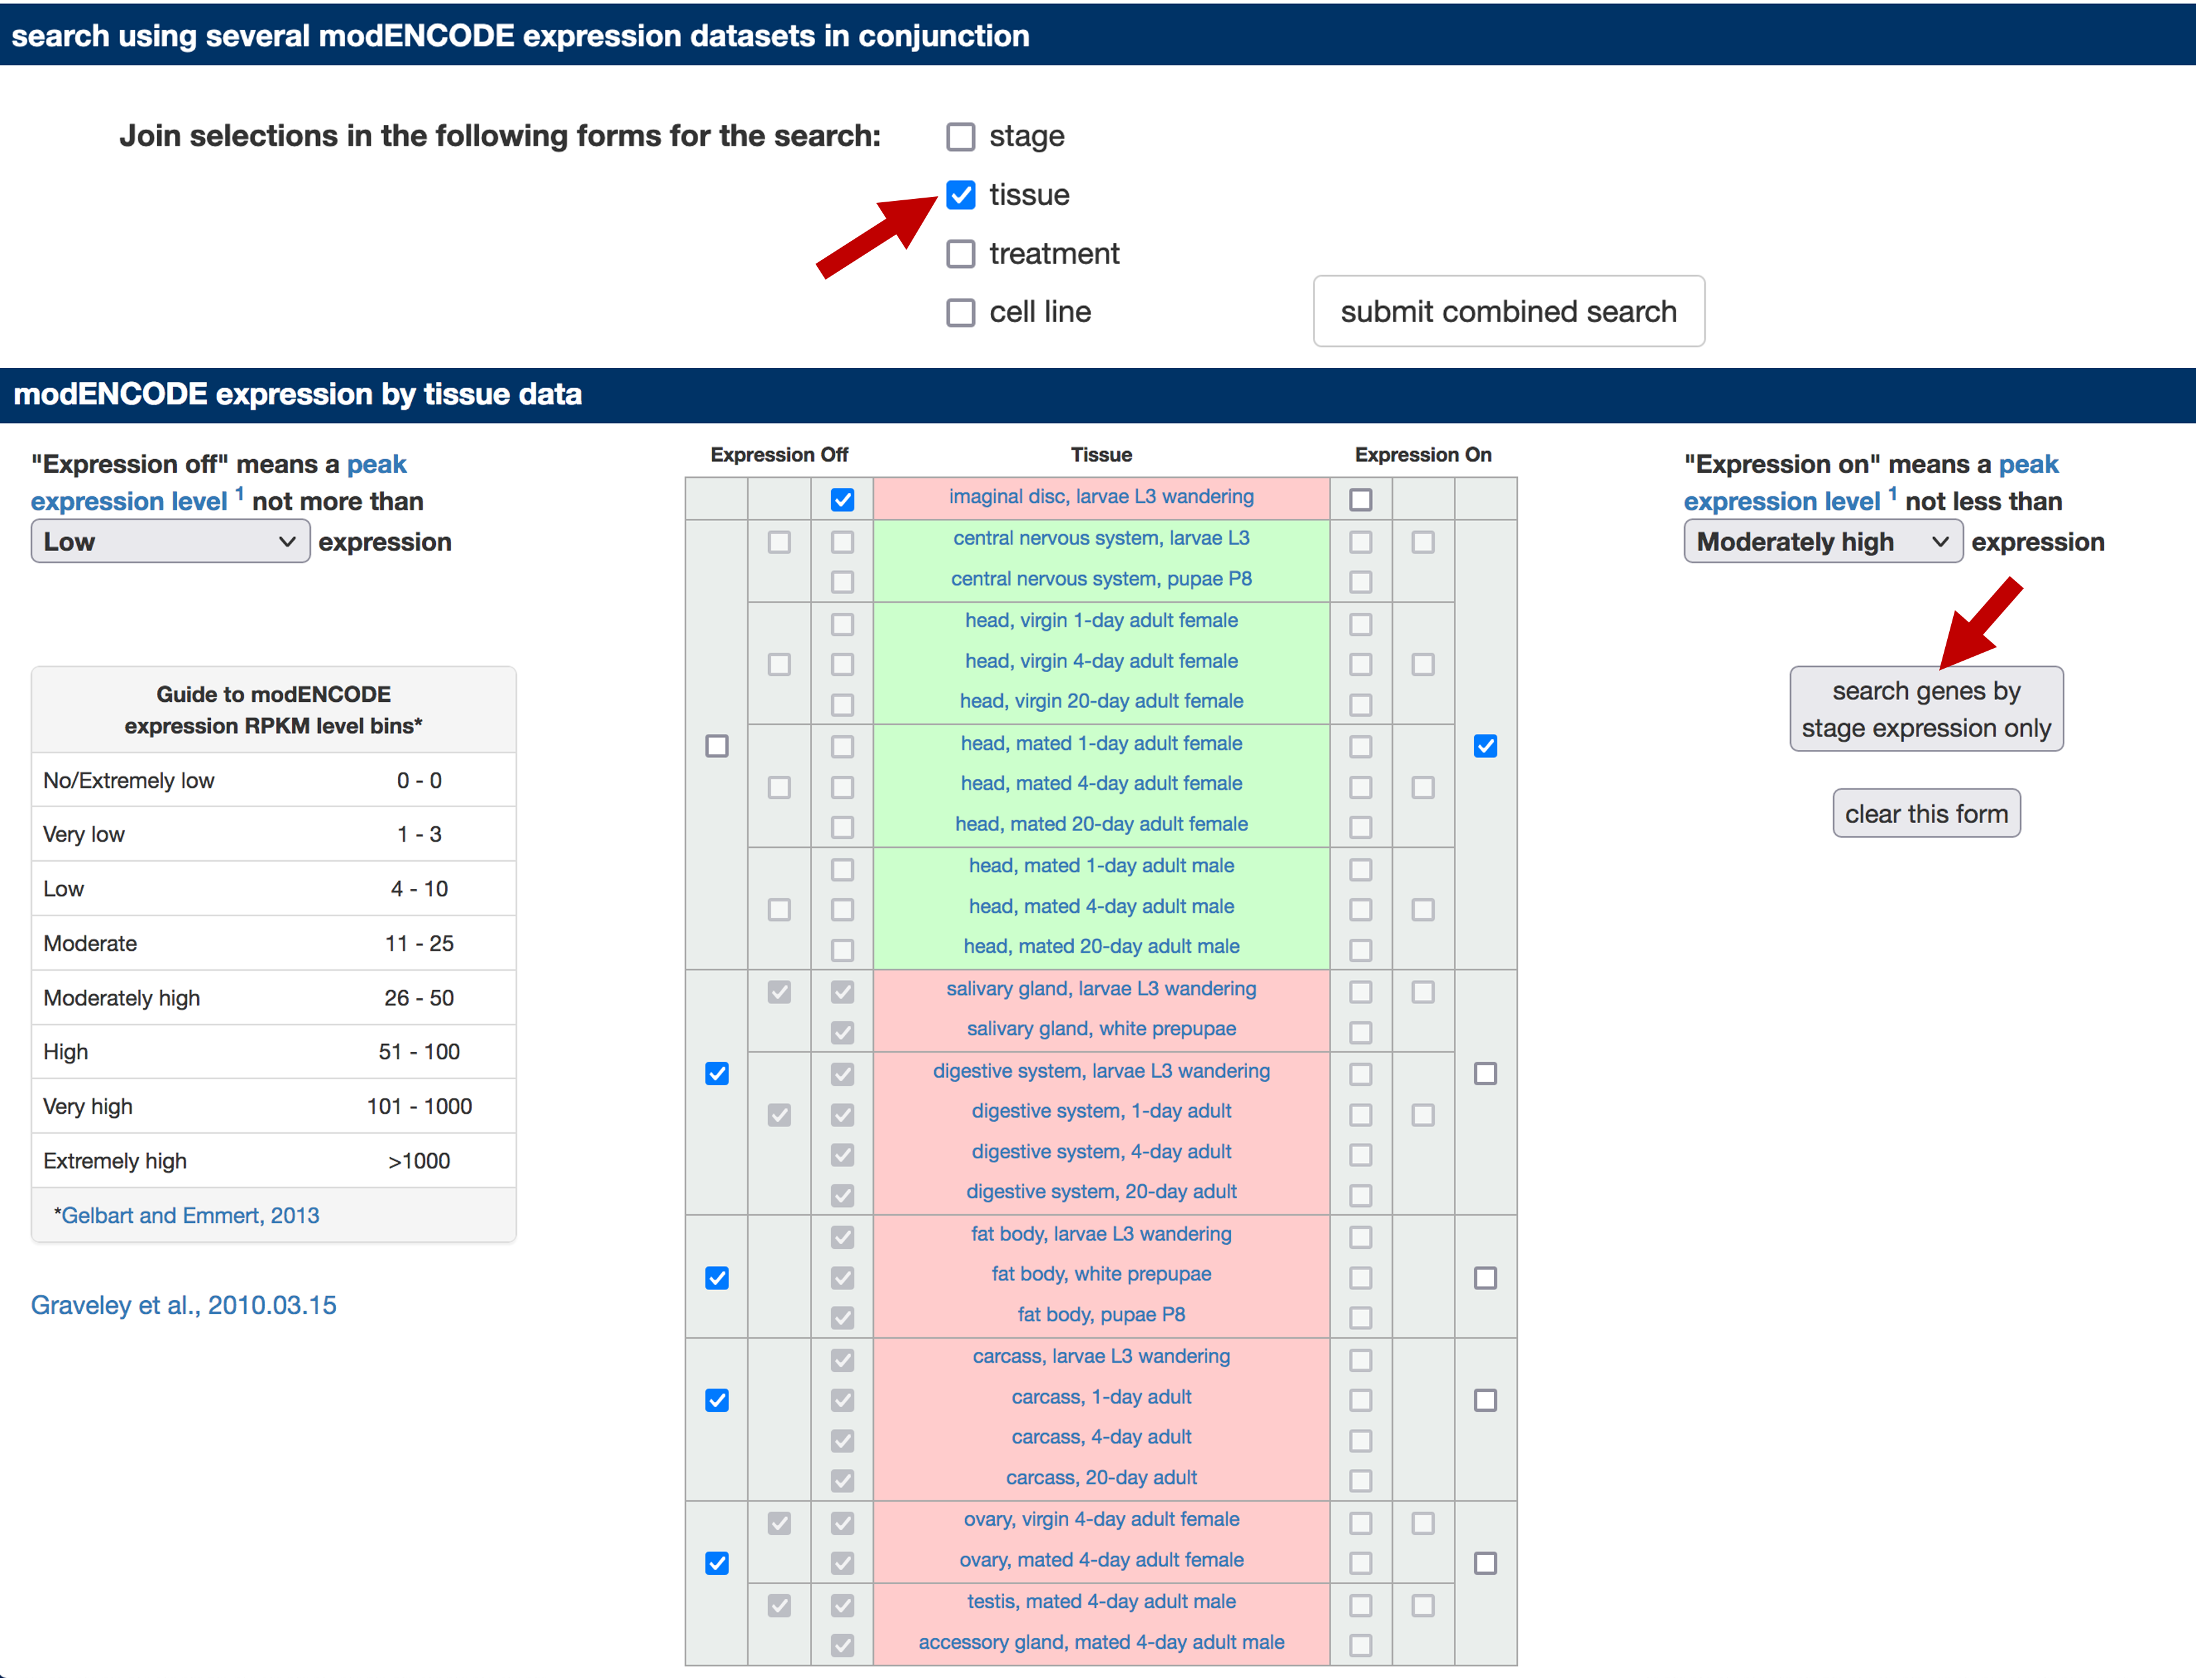Open digestive system, 20-day adult link
2196x1680 pixels.
(x=1101, y=1191)
